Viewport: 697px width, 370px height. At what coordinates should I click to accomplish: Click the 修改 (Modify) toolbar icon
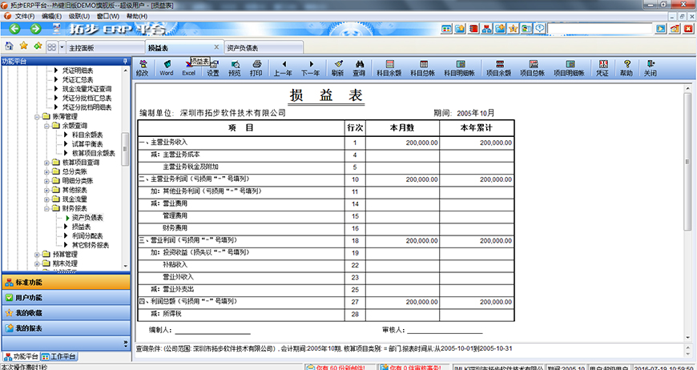(143, 68)
